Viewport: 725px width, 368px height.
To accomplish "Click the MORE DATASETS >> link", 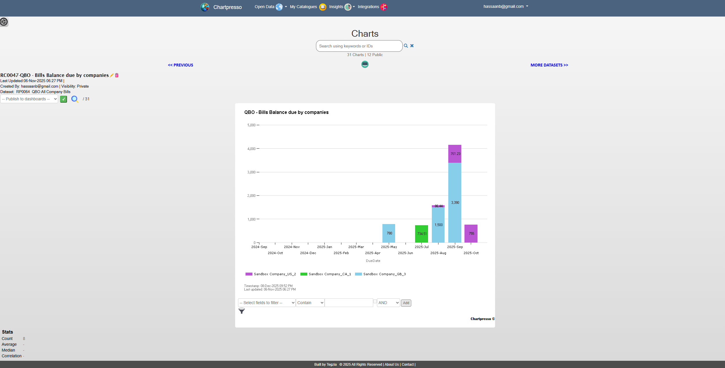I will [x=549, y=65].
